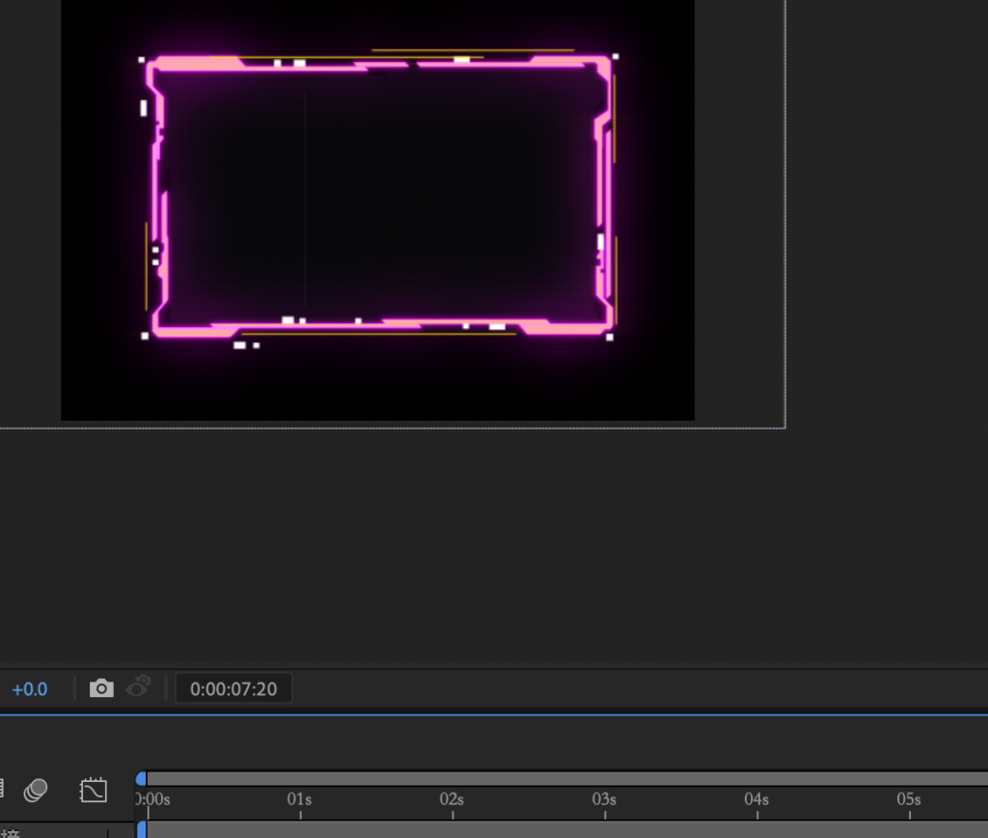Viewport: 988px width, 838px height.
Task: Take a snapshot with the camera icon
Action: tap(101, 688)
